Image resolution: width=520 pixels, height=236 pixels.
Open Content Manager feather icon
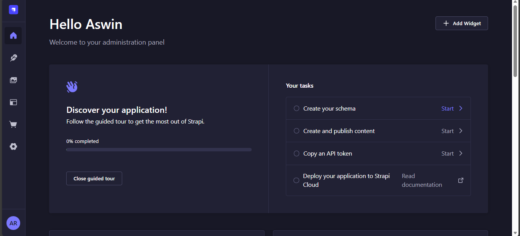(13, 58)
